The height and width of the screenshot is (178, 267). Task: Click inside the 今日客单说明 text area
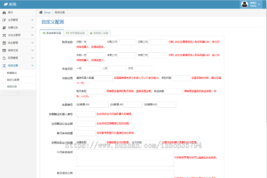tap(125, 158)
